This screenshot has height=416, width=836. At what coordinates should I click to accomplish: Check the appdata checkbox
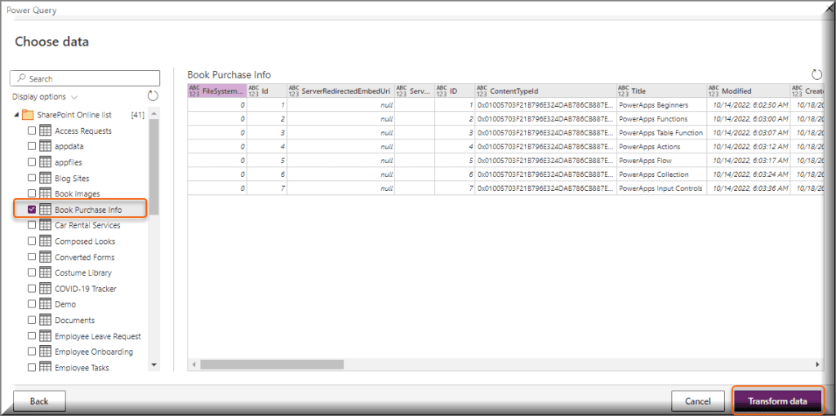(32, 146)
